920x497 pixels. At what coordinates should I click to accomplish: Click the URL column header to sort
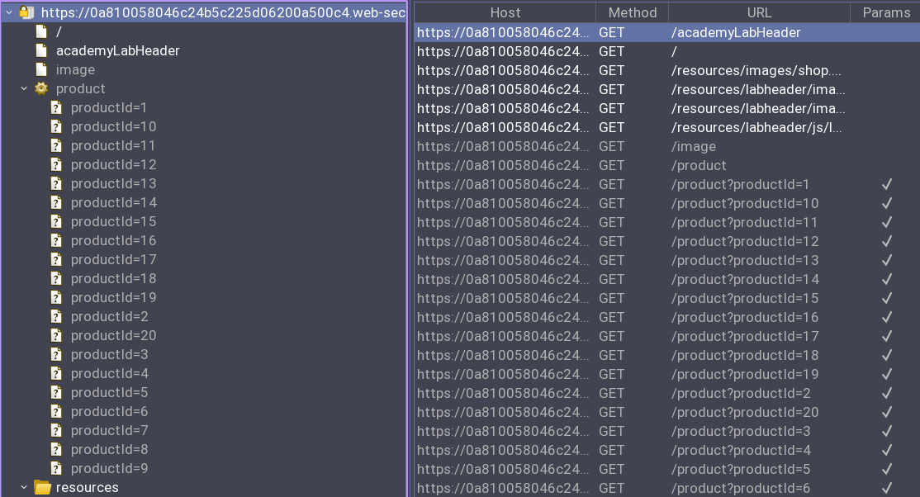pyautogui.click(x=759, y=12)
